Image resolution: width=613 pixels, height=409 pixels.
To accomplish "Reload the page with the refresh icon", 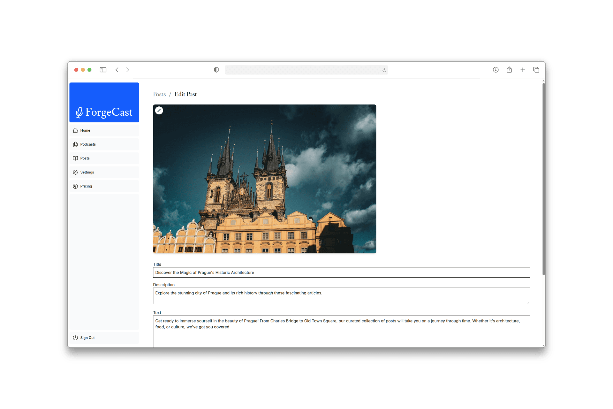I will tap(384, 70).
